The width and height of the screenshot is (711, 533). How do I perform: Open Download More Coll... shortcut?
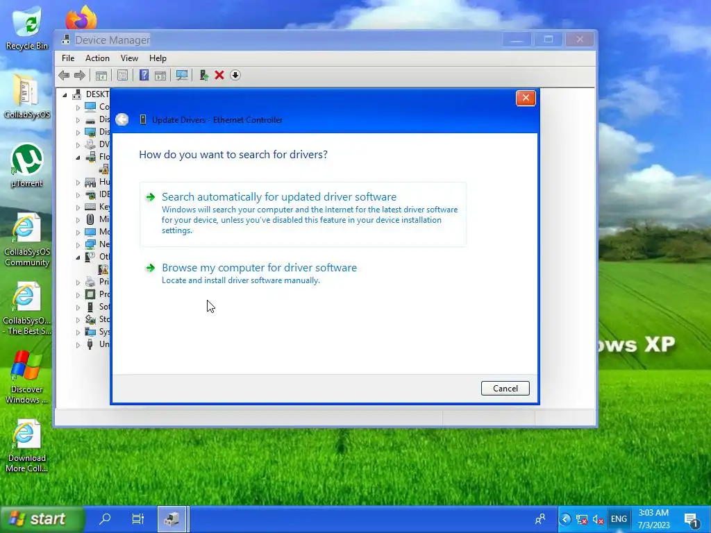[27, 446]
